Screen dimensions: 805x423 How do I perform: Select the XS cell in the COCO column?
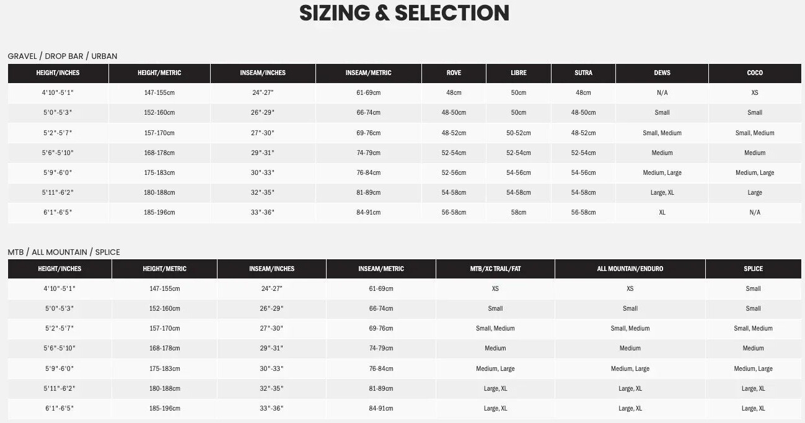point(755,93)
